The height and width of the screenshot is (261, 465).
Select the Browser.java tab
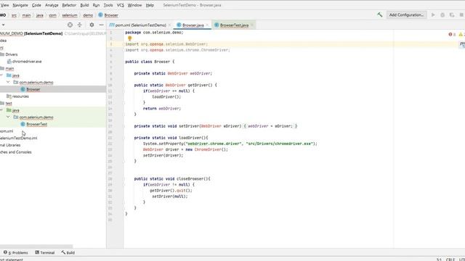pyautogui.click(x=193, y=25)
